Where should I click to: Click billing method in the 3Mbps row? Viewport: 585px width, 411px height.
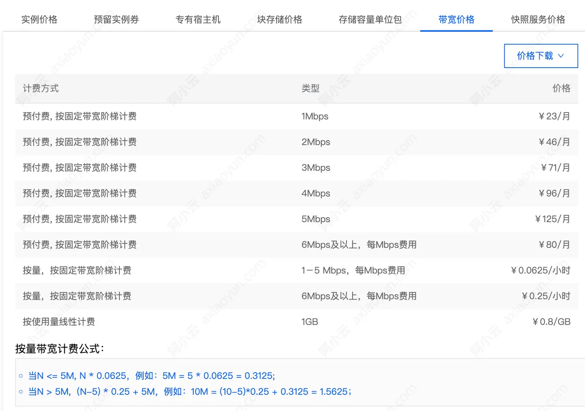tap(79, 168)
